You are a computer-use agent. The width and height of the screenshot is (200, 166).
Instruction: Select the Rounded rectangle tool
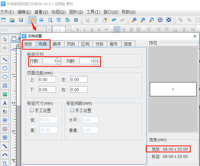[5, 68]
